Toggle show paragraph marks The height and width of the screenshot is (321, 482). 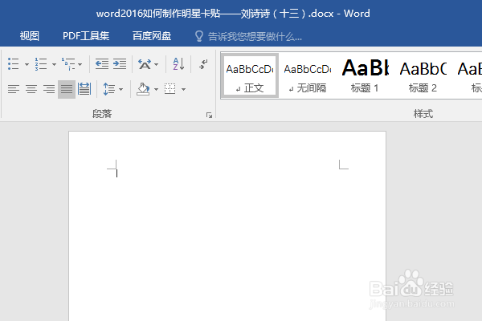click(x=203, y=64)
